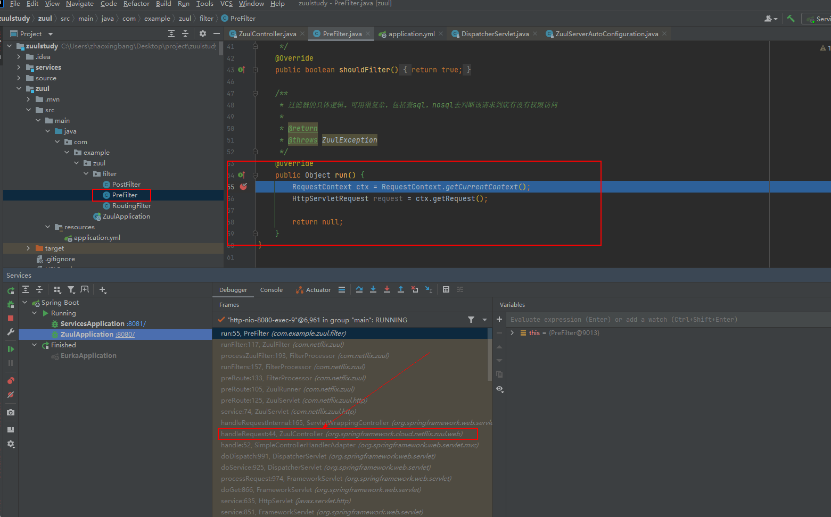Rerun the application in Services panel
The width and height of the screenshot is (831, 517).
tap(11, 290)
